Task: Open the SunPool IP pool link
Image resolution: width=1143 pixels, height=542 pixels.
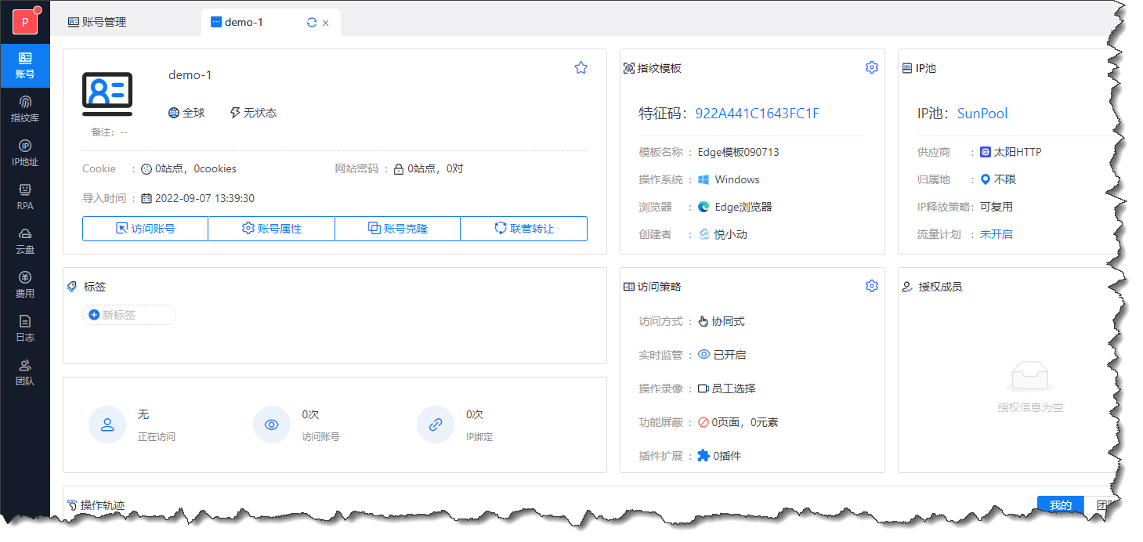Action: [x=982, y=114]
